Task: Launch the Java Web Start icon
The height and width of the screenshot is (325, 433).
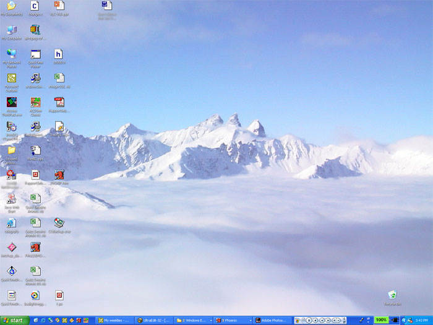Action: click(x=11, y=199)
